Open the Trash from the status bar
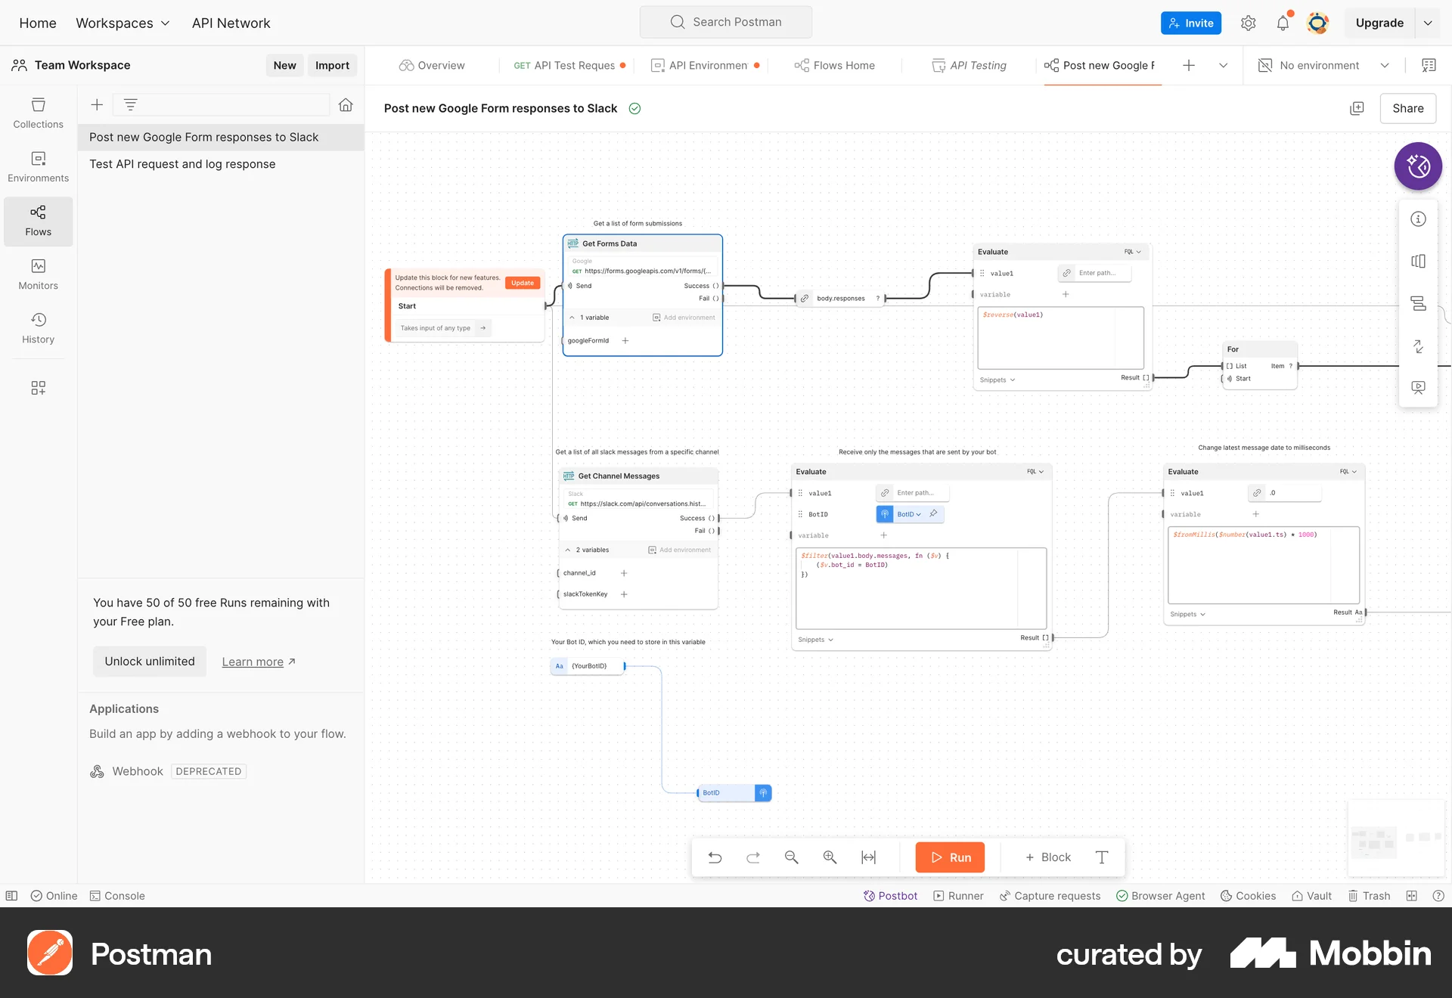This screenshot has width=1452, height=998. point(1368,896)
